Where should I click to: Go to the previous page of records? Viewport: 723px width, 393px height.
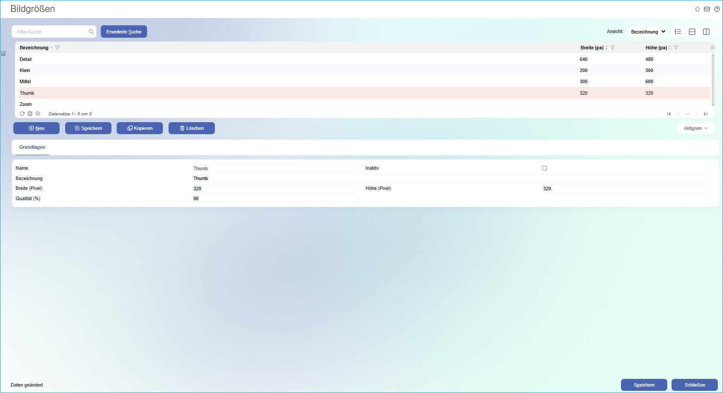point(678,114)
